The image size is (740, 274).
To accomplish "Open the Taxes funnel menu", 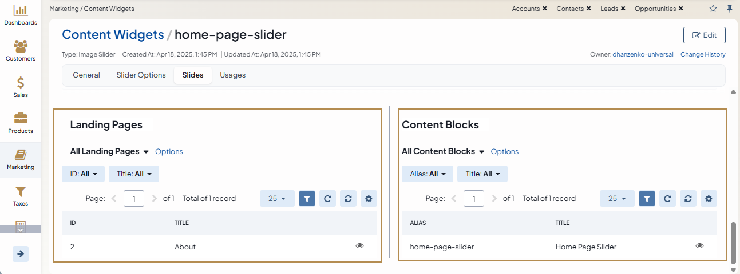I will pos(21,196).
